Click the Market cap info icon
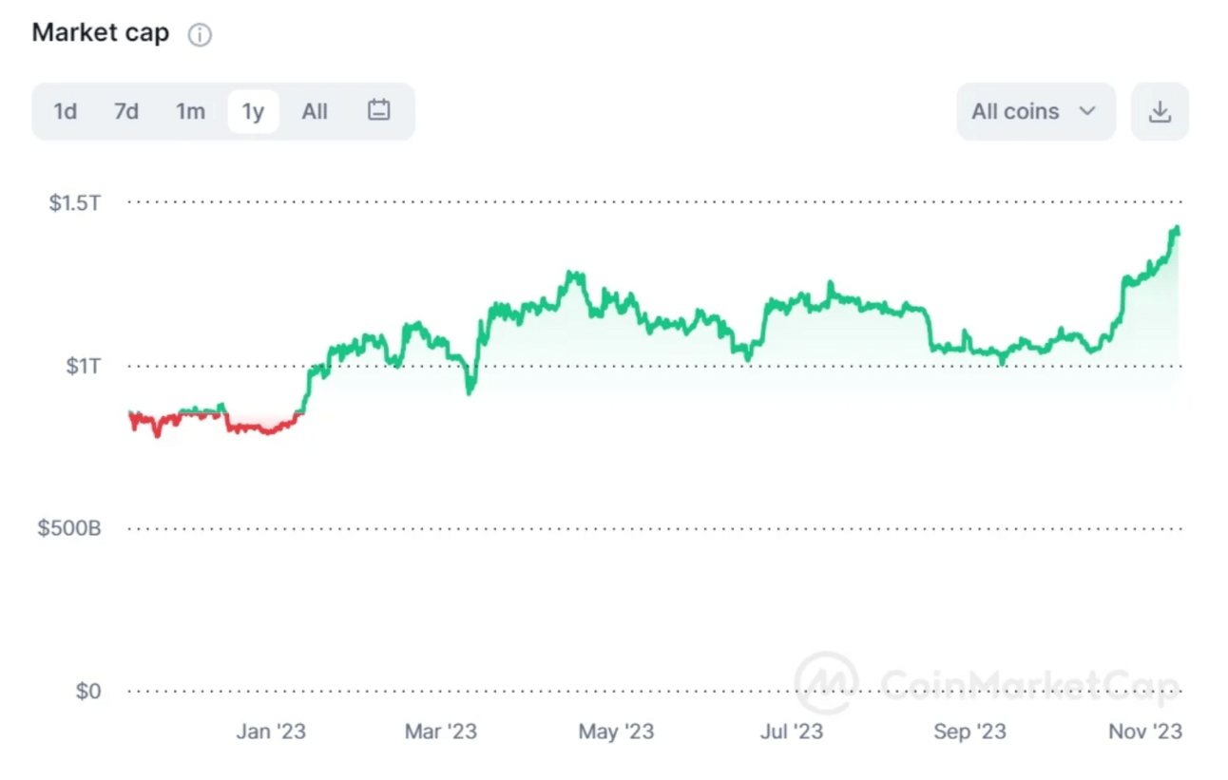1228x780 pixels. coord(200,35)
